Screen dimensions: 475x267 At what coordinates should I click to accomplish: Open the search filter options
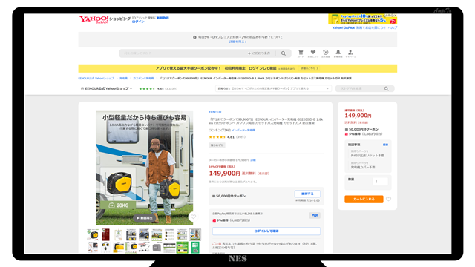point(259,53)
